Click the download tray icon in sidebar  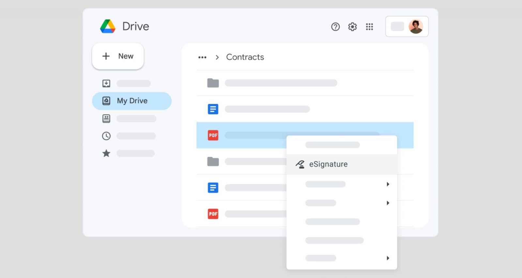(106, 83)
